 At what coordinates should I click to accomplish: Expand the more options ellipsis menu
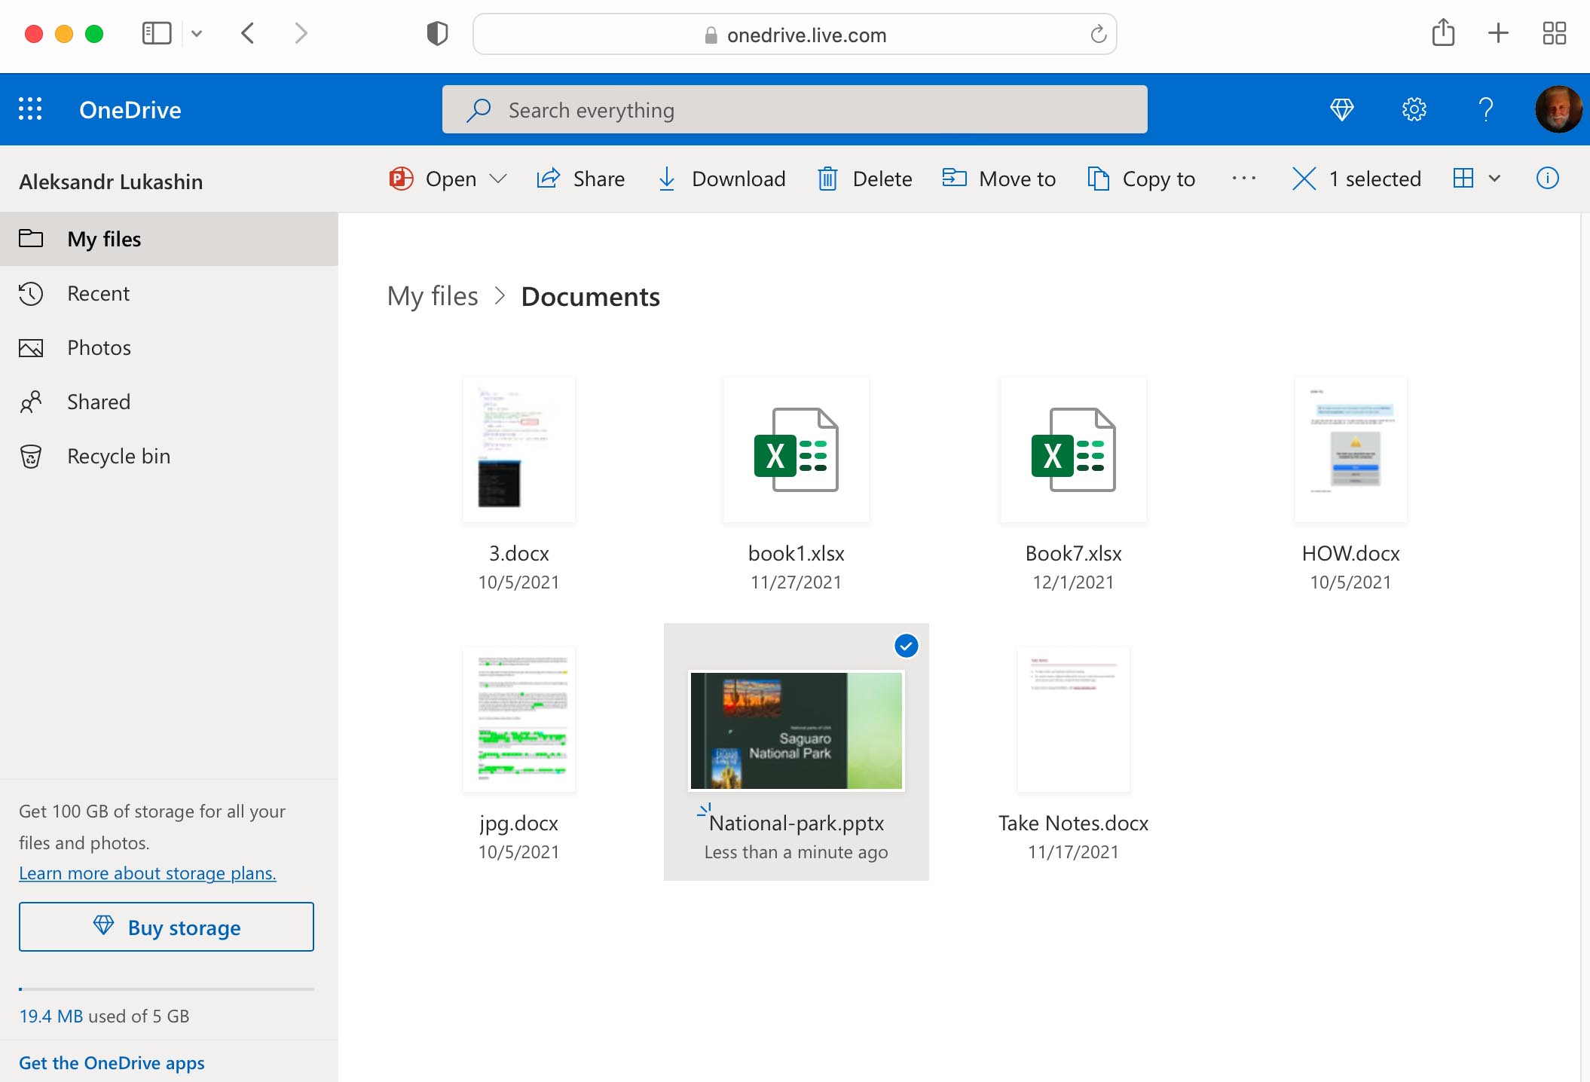[1243, 179]
